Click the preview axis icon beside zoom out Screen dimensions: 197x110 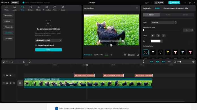pyautogui.click(x=169, y=62)
